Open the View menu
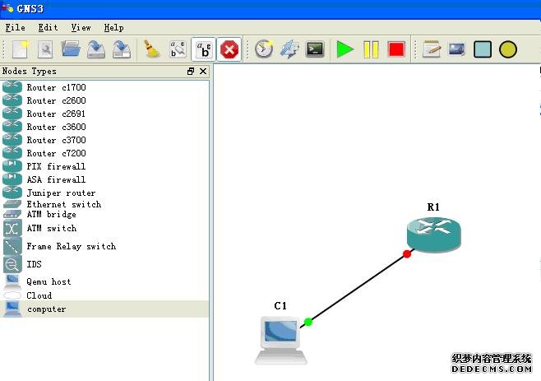This screenshot has height=381, width=541. click(81, 27)
